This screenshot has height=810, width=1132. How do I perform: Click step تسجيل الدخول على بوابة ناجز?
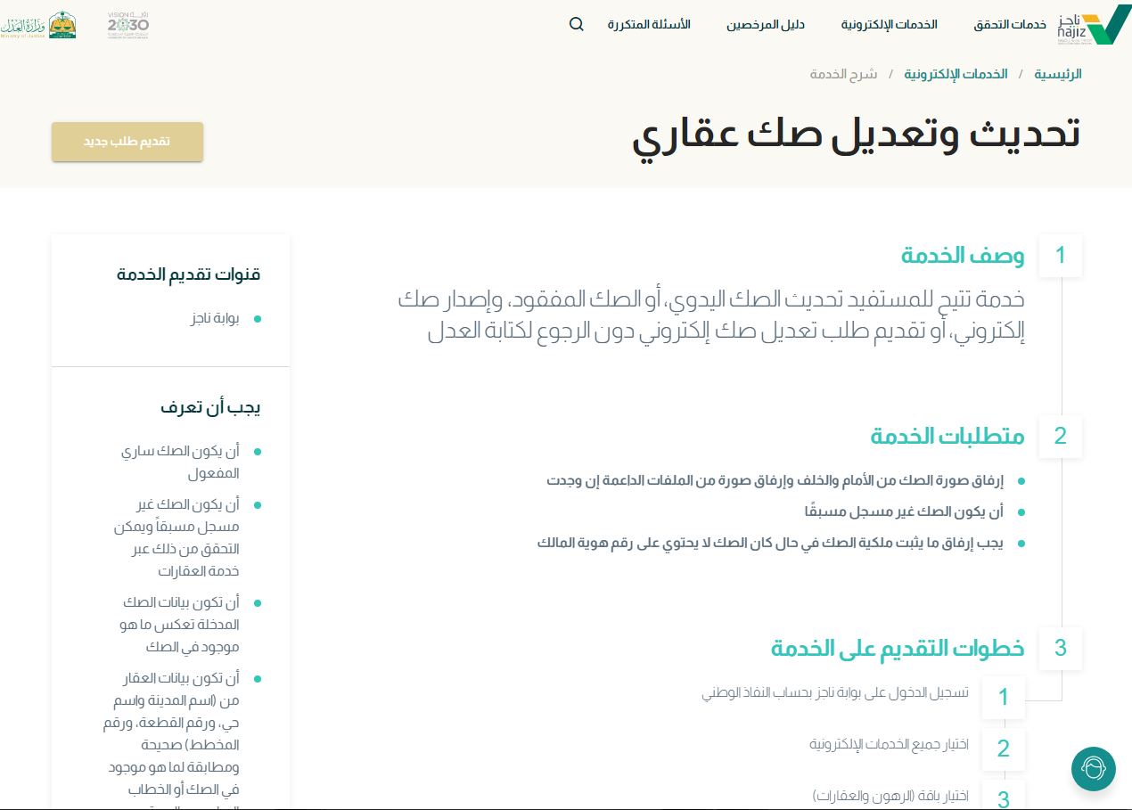tap(835, 692)
